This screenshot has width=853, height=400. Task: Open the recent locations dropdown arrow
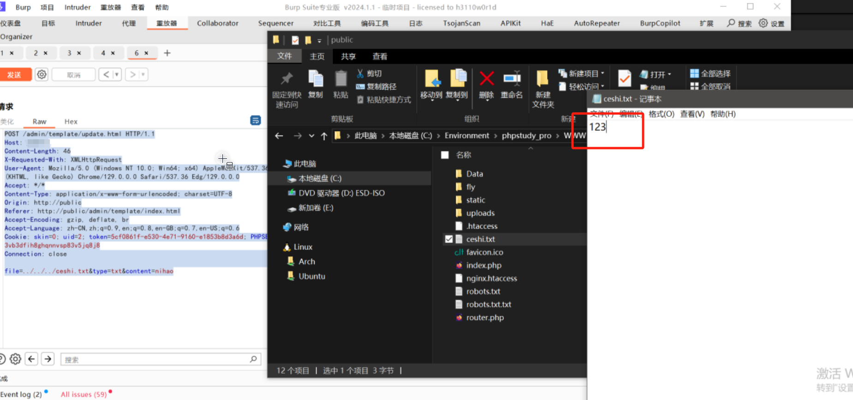pos(311,136)
